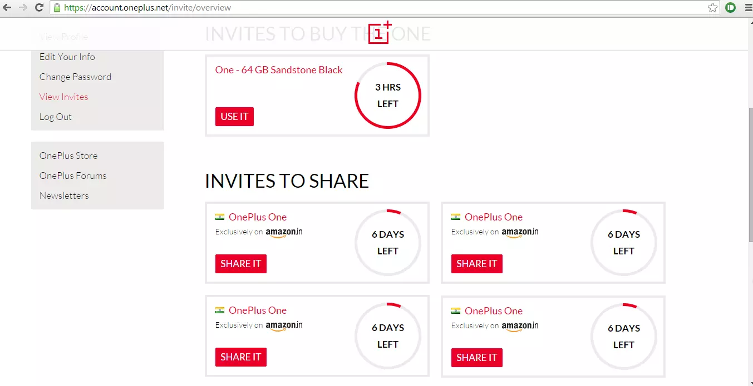
Task: Select View Invites in sidebar
Action: (x=63, y=97)
